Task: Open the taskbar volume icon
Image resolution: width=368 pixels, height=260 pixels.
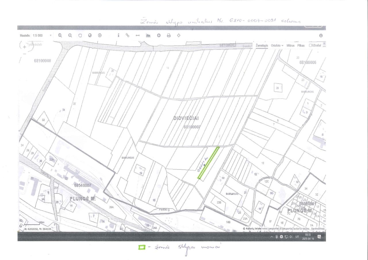Action: 291,237
